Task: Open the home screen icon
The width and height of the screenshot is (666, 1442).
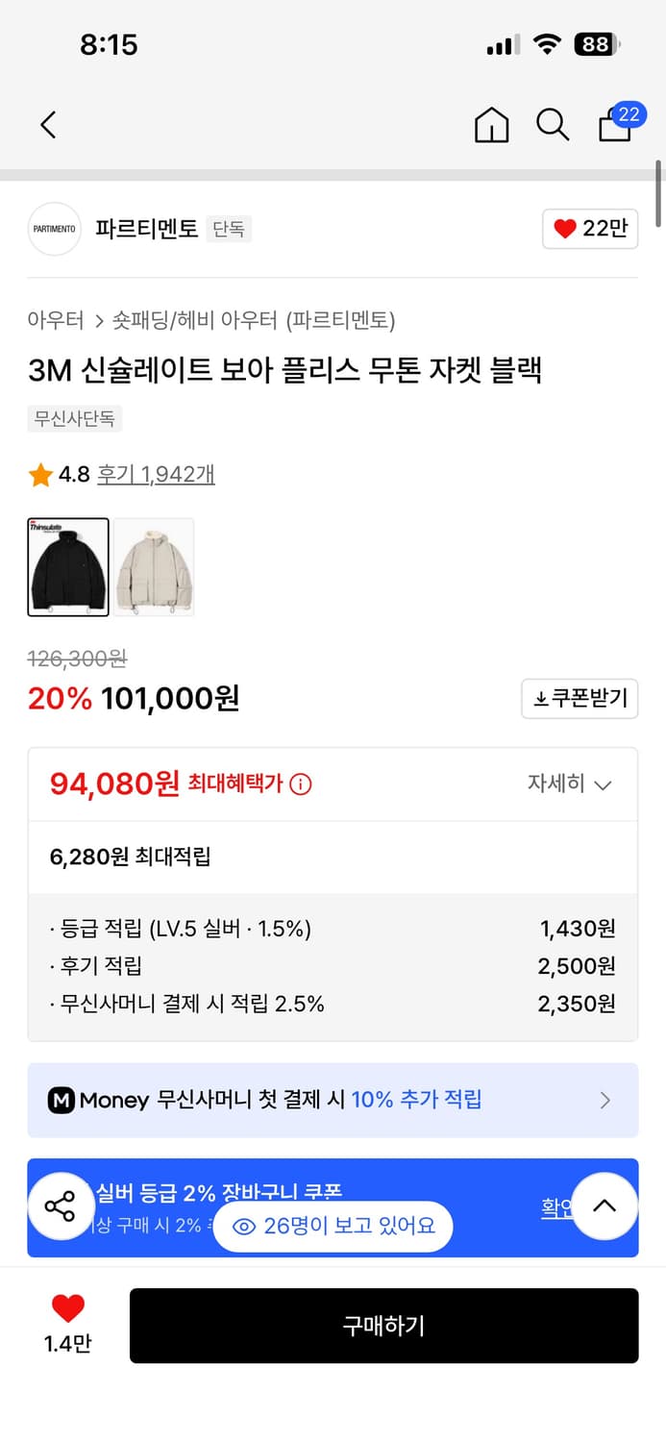Action: [x=491, y=125]
